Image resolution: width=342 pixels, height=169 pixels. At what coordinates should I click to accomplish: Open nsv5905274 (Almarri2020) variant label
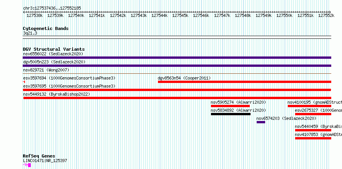coord(238,102)
